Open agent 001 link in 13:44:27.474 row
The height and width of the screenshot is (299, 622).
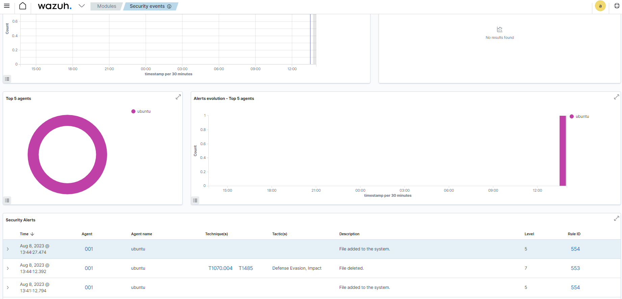pos(89,249)
